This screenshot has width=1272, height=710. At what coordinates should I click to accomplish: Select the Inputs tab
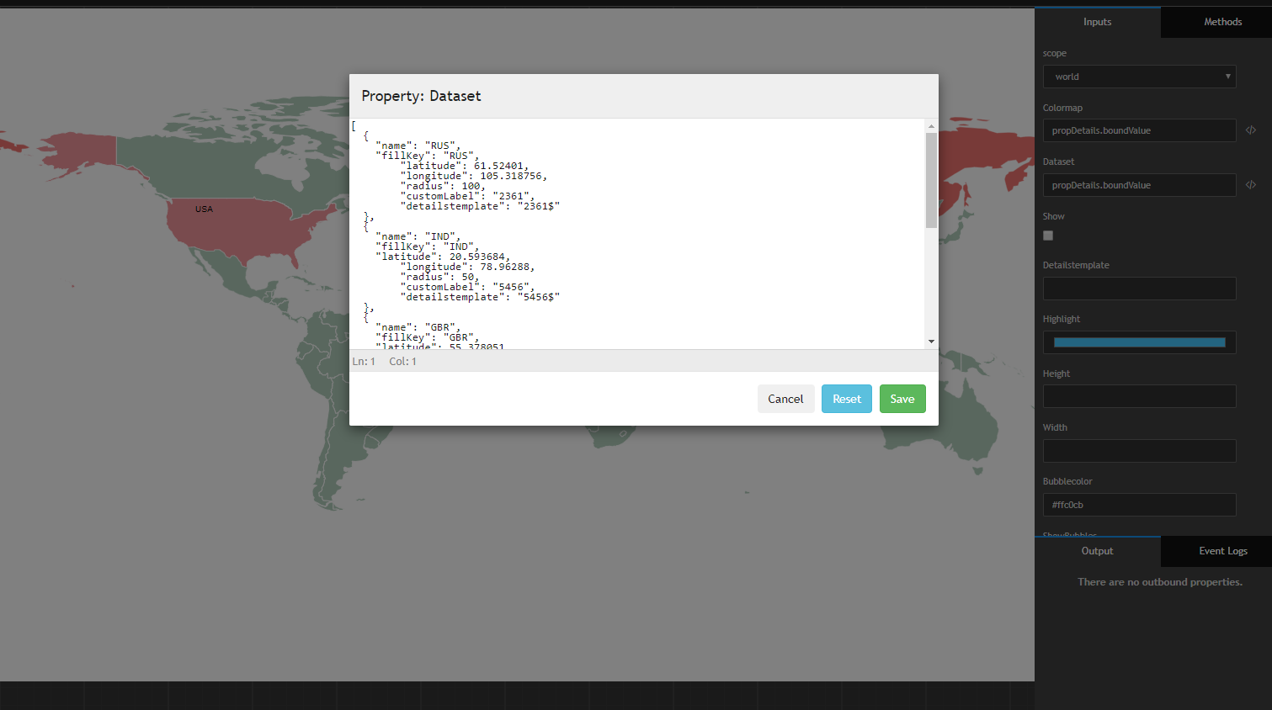coord(1097,22)
